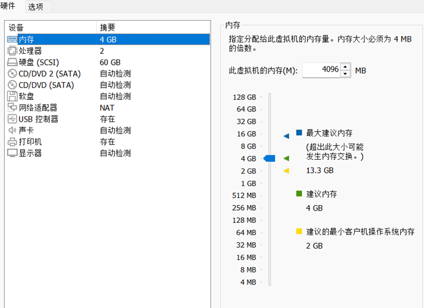Click the network adapter (网络适配器) icon
The height and width of the screenshot is (308, 424).
(12, 108)
